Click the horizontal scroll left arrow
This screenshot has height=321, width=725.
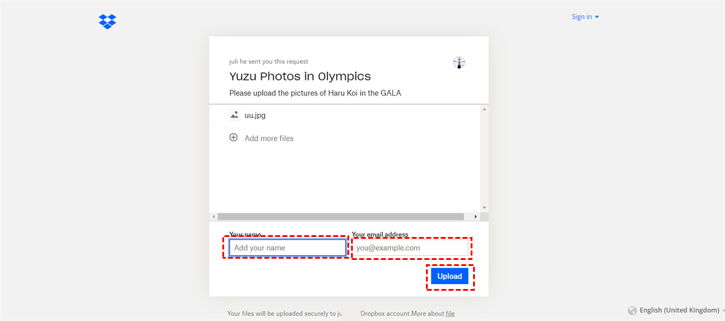213,216
